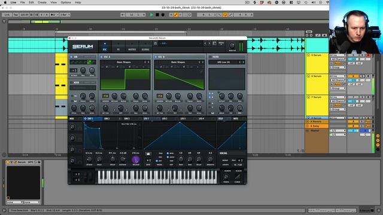This screenshot has height=215, width=383.
Task: Toggle filter routing for oscillator A checkbox
Action: click(x=209, y=93)
